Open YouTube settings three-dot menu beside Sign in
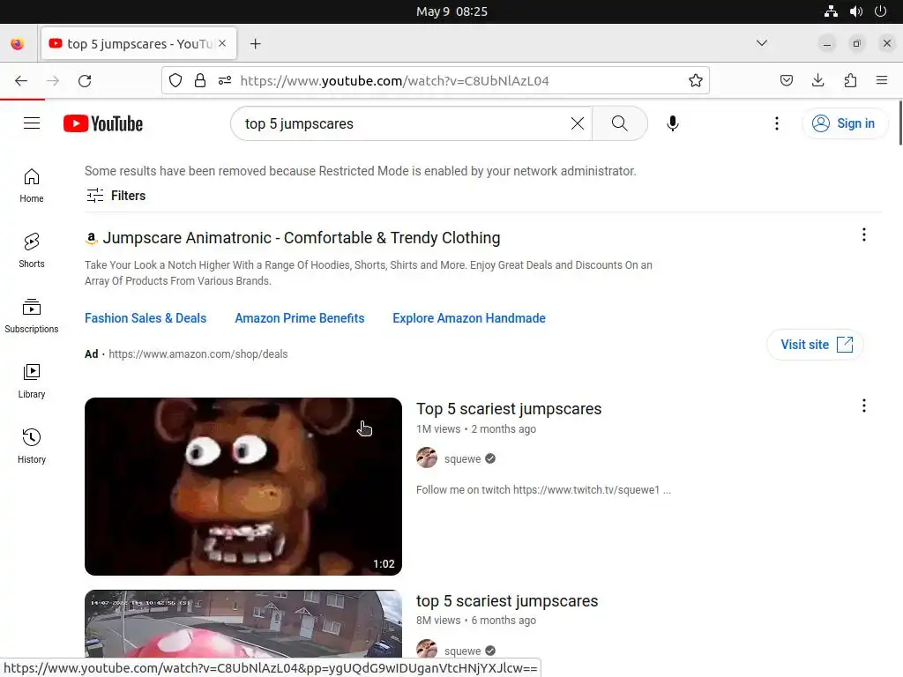Screen dimensions: 903x677 (776, 123)
